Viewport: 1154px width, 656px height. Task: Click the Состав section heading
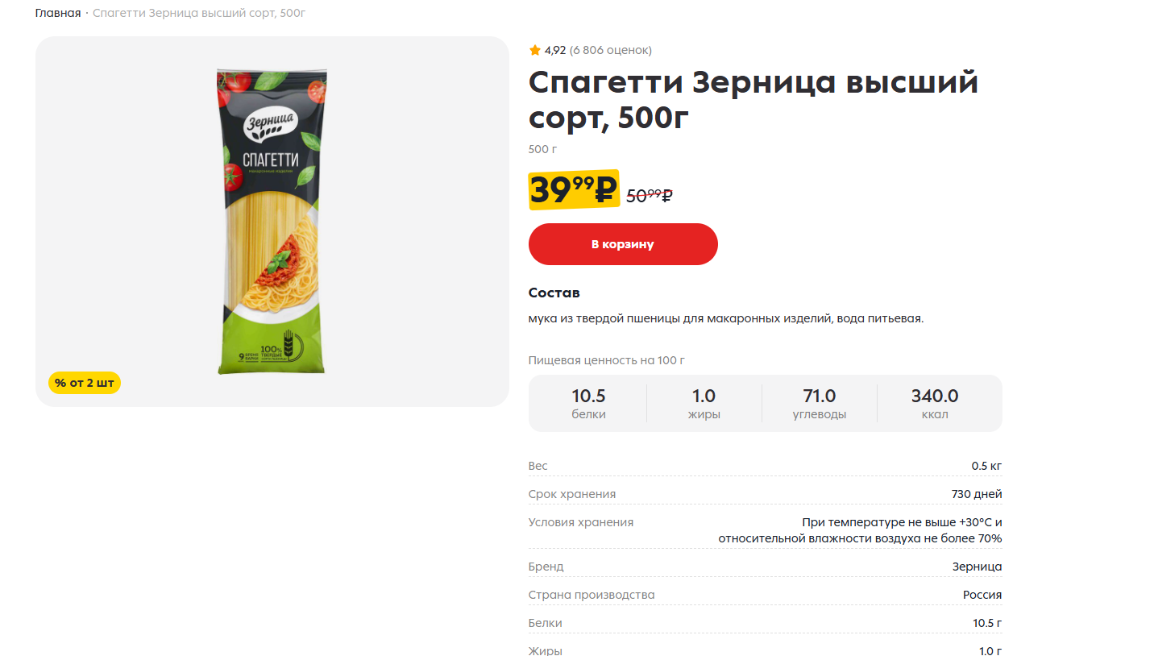click(x=554, y=293)
